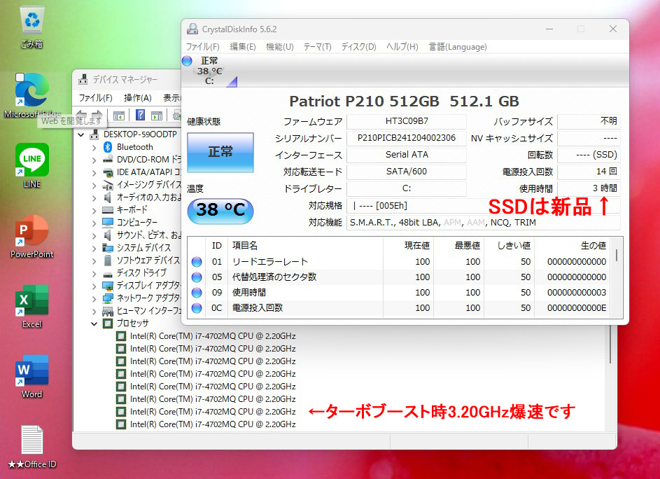Click the 14 回 power-on count field
The height and width of the screenshot is (479, 660).
click(589, 172)
